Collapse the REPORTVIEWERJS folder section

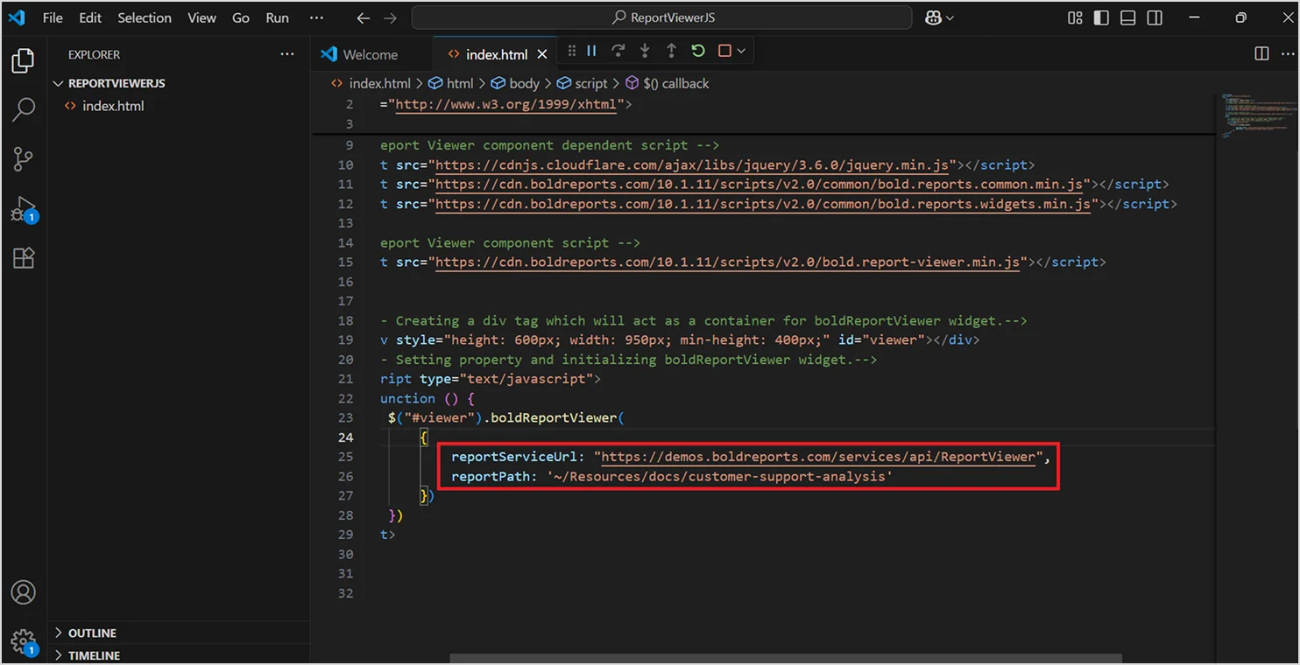(178, 83)
